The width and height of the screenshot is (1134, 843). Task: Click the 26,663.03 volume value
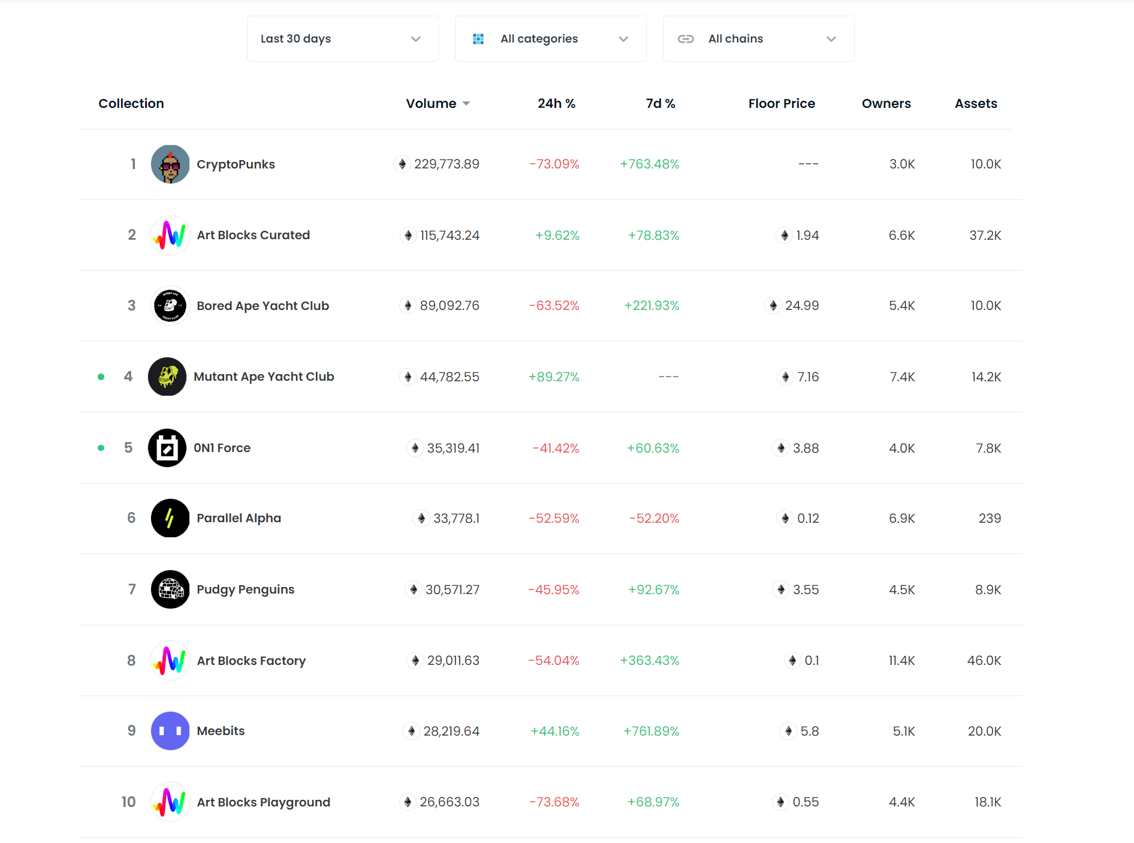(450, 802)
